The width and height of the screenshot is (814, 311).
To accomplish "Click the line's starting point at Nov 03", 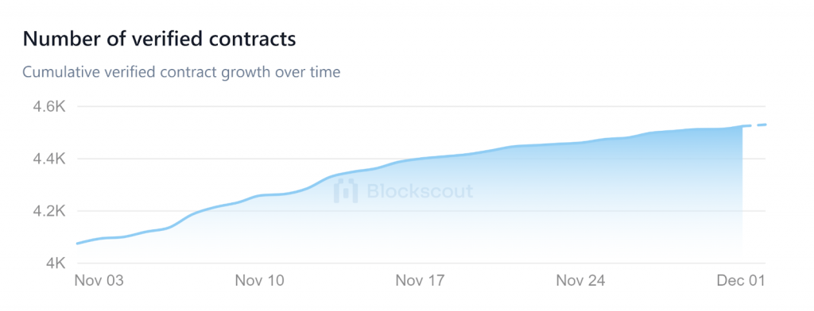I will [77, 243].
